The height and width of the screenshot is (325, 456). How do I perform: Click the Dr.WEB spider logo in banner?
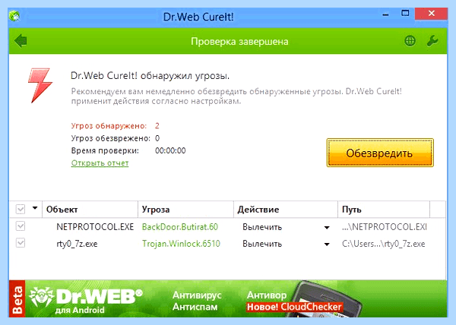click(x=41, y=297)
